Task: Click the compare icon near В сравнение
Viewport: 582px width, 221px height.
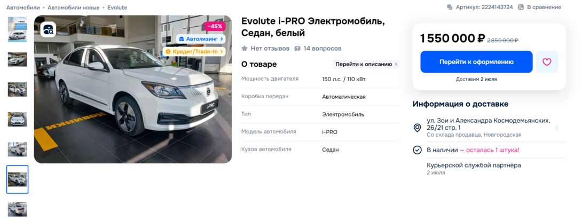Action: pyautogui.click(x=521, y=7)
